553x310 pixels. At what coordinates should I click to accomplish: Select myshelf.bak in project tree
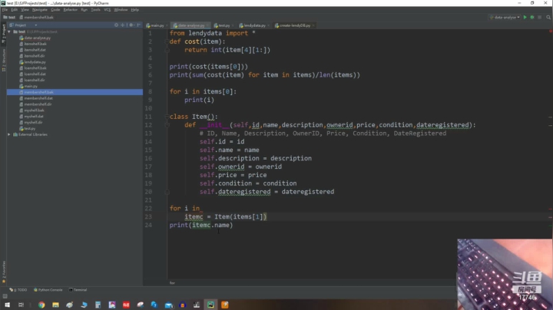point(35,110)
